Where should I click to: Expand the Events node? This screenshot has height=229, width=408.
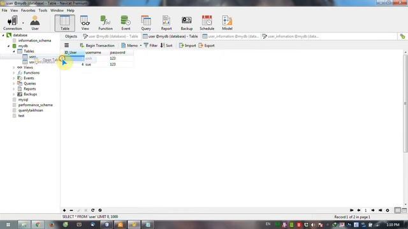point(14,78)
